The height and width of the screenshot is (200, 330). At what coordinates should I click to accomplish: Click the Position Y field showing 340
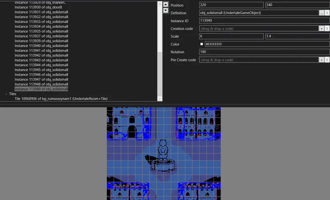pos(298,5)
